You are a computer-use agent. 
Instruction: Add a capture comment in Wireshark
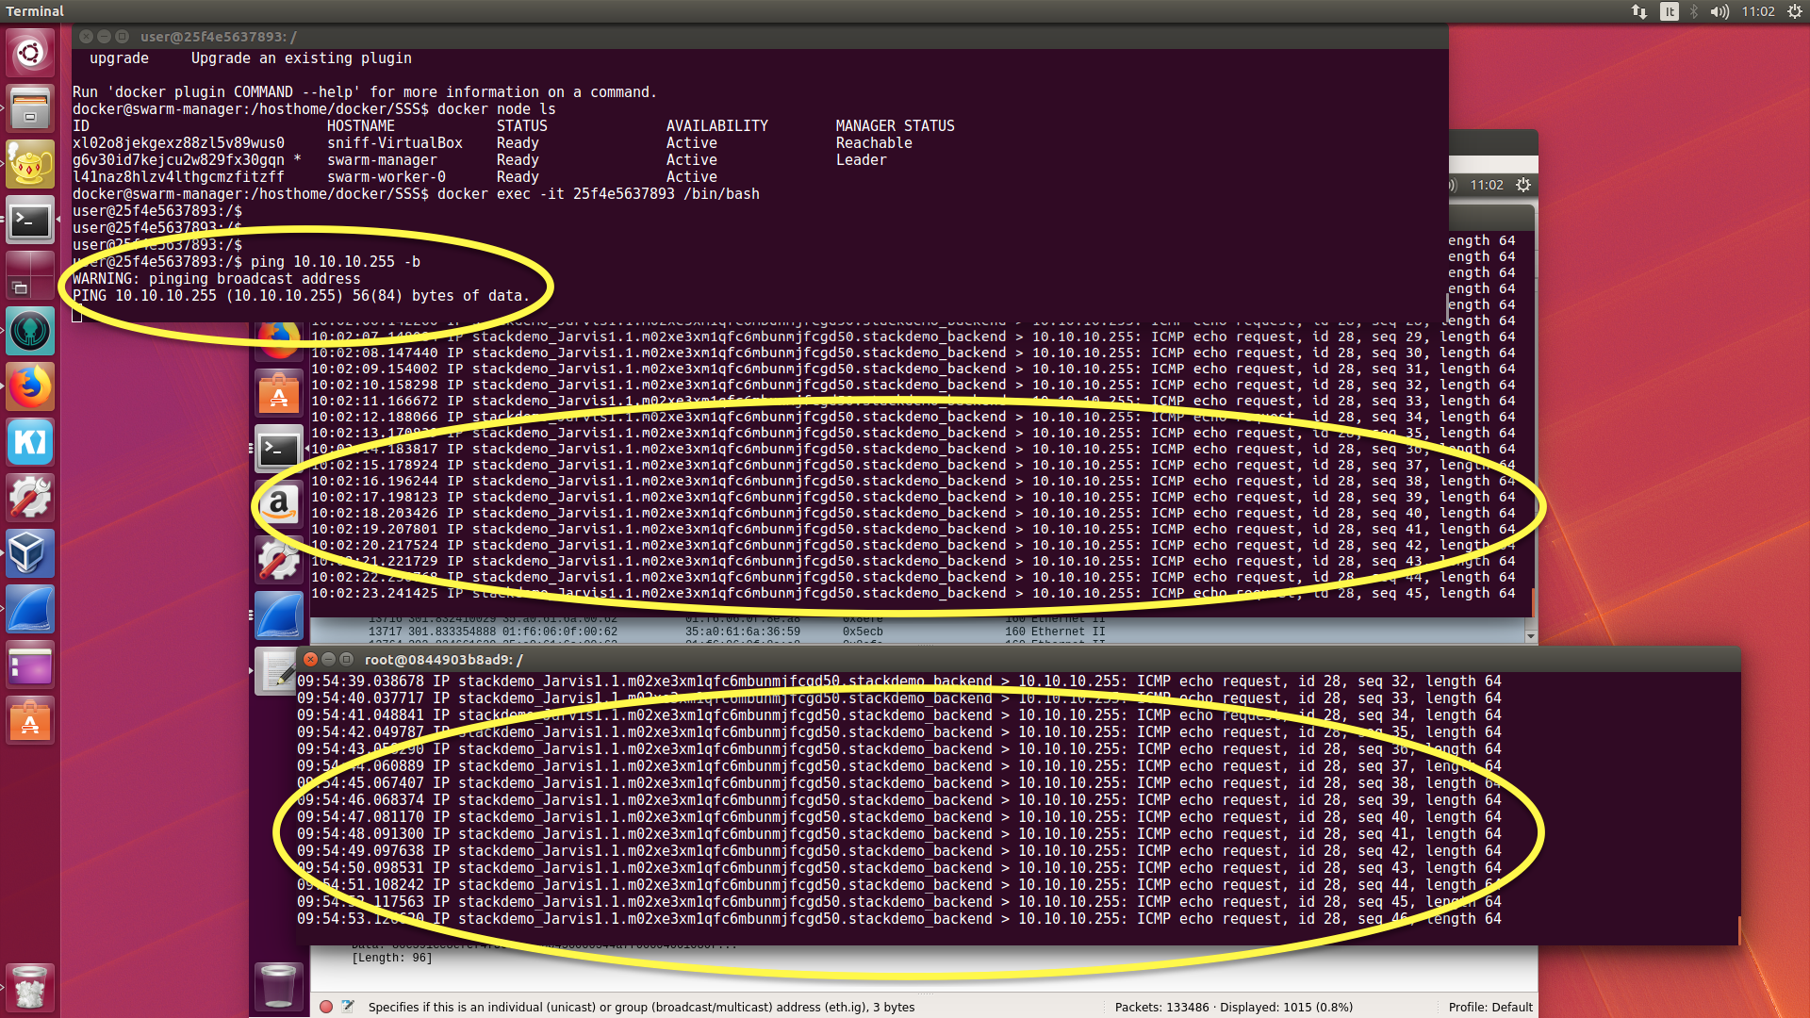click(349, 1007)
